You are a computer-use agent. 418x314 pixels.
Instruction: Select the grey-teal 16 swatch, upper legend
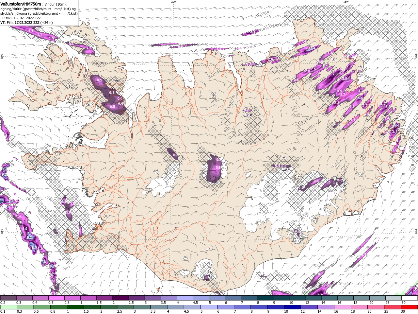[x=346, y=298]
